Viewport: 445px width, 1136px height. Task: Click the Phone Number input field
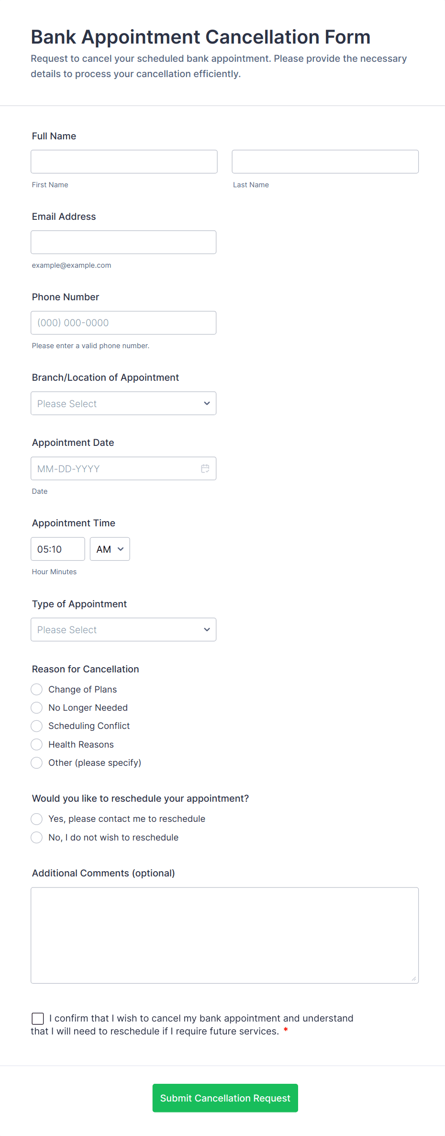point(123,323)
